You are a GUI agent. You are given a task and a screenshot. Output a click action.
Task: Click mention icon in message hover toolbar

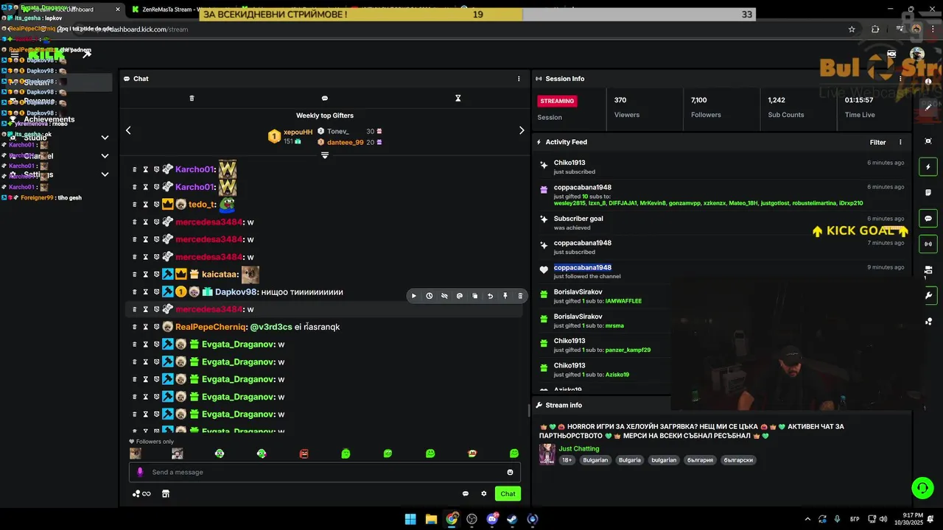(460, 296)
